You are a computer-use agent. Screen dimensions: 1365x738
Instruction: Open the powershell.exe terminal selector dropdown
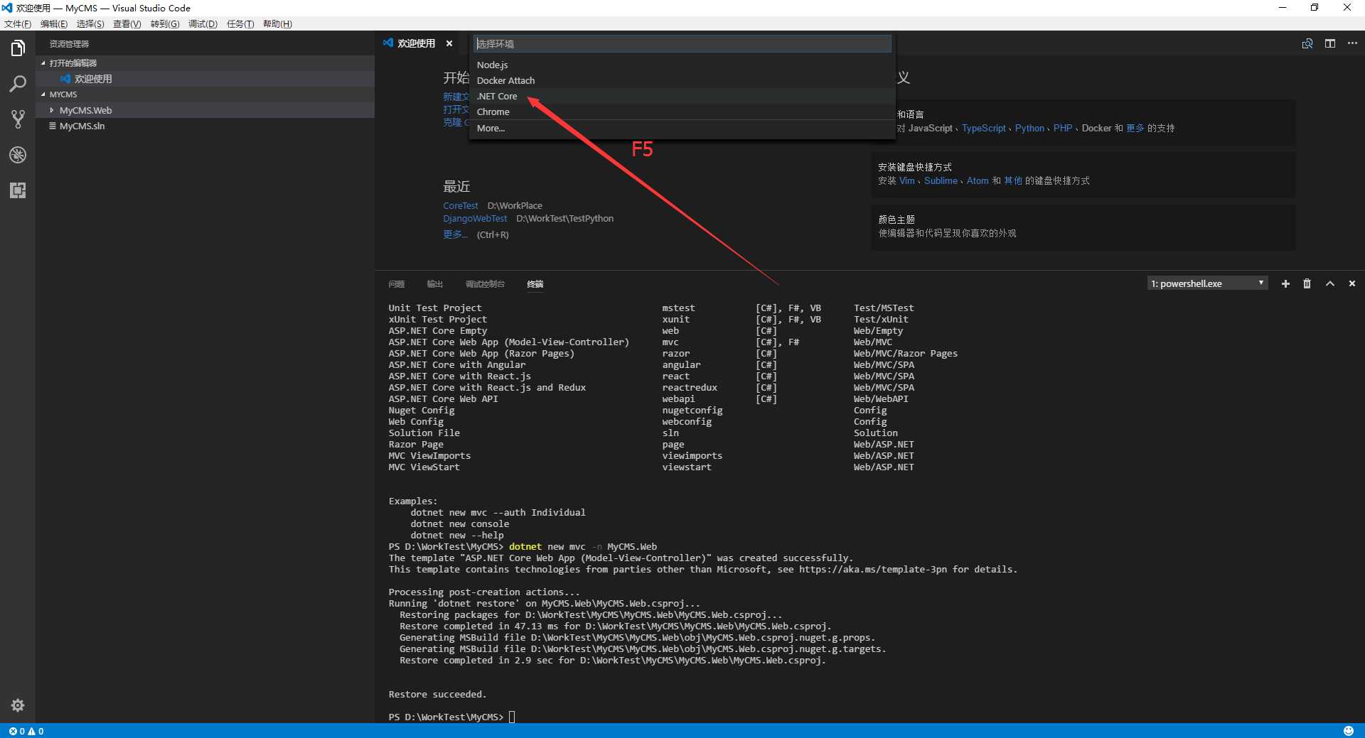tap(1207, 283)
